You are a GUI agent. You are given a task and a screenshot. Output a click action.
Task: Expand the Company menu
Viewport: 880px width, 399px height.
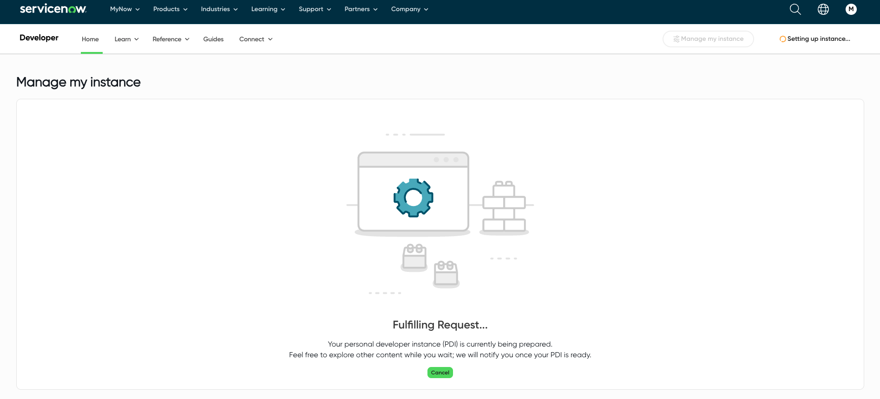(409, 9)
